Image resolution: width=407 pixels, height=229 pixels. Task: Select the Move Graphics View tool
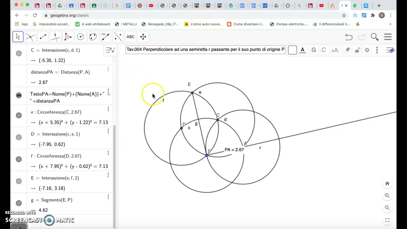click(x=143, y=37)
